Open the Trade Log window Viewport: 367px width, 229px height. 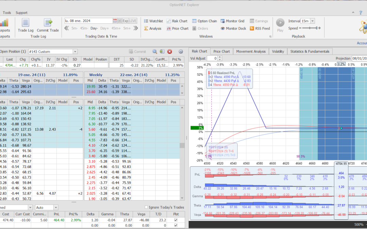tap(25, 25)
